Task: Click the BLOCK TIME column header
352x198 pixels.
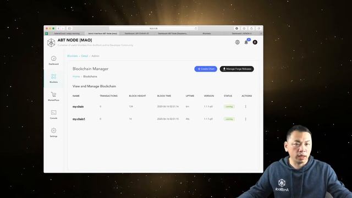Action: (x=164, y=96)
